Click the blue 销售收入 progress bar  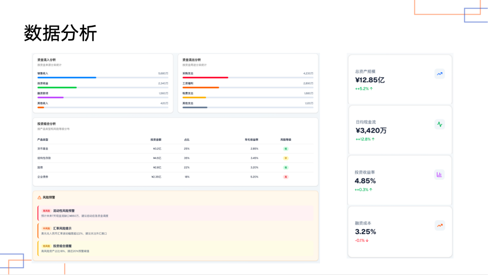pyautogui.click(x=67, y=78)
